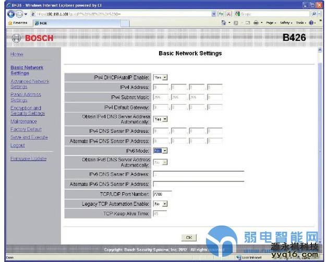
Task: Click the Help icon in command bar
Action: [312, 23]
